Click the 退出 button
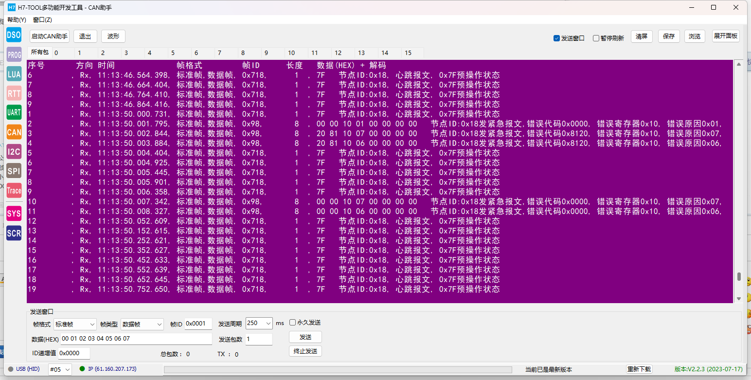 coord(85,36)
